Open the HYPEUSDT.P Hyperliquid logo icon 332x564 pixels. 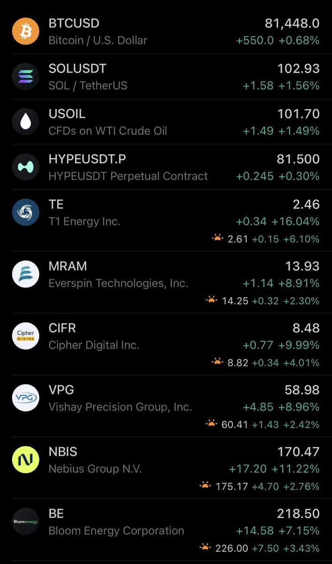(25, 167)
